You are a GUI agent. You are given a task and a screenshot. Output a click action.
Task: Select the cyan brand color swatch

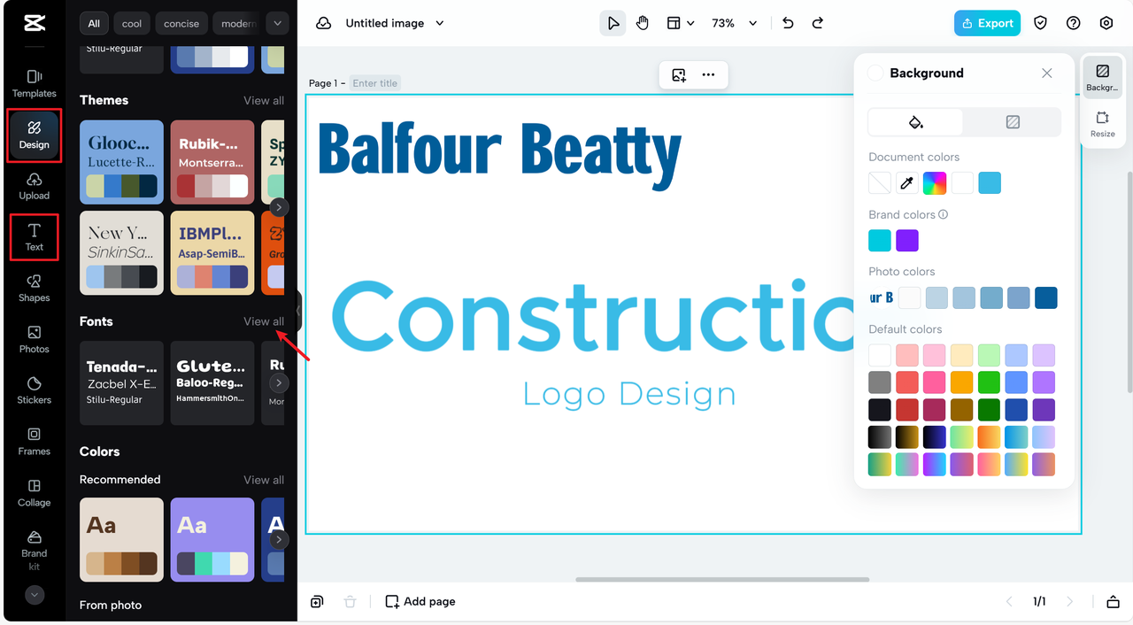click(880, 241)
